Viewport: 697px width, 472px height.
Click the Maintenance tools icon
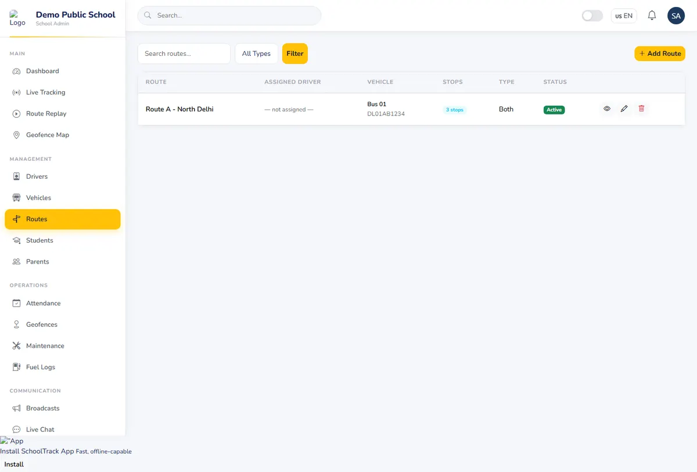coord(16,346)
